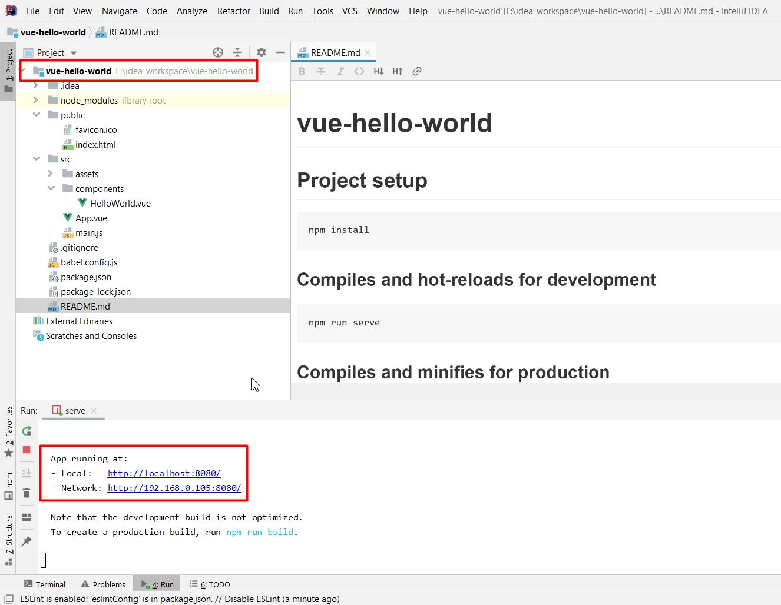Open the 1: Project side tab
Image resolution: width=781 pixels, height=605 pixels.
pyautogui.click(x=8, y=71)
